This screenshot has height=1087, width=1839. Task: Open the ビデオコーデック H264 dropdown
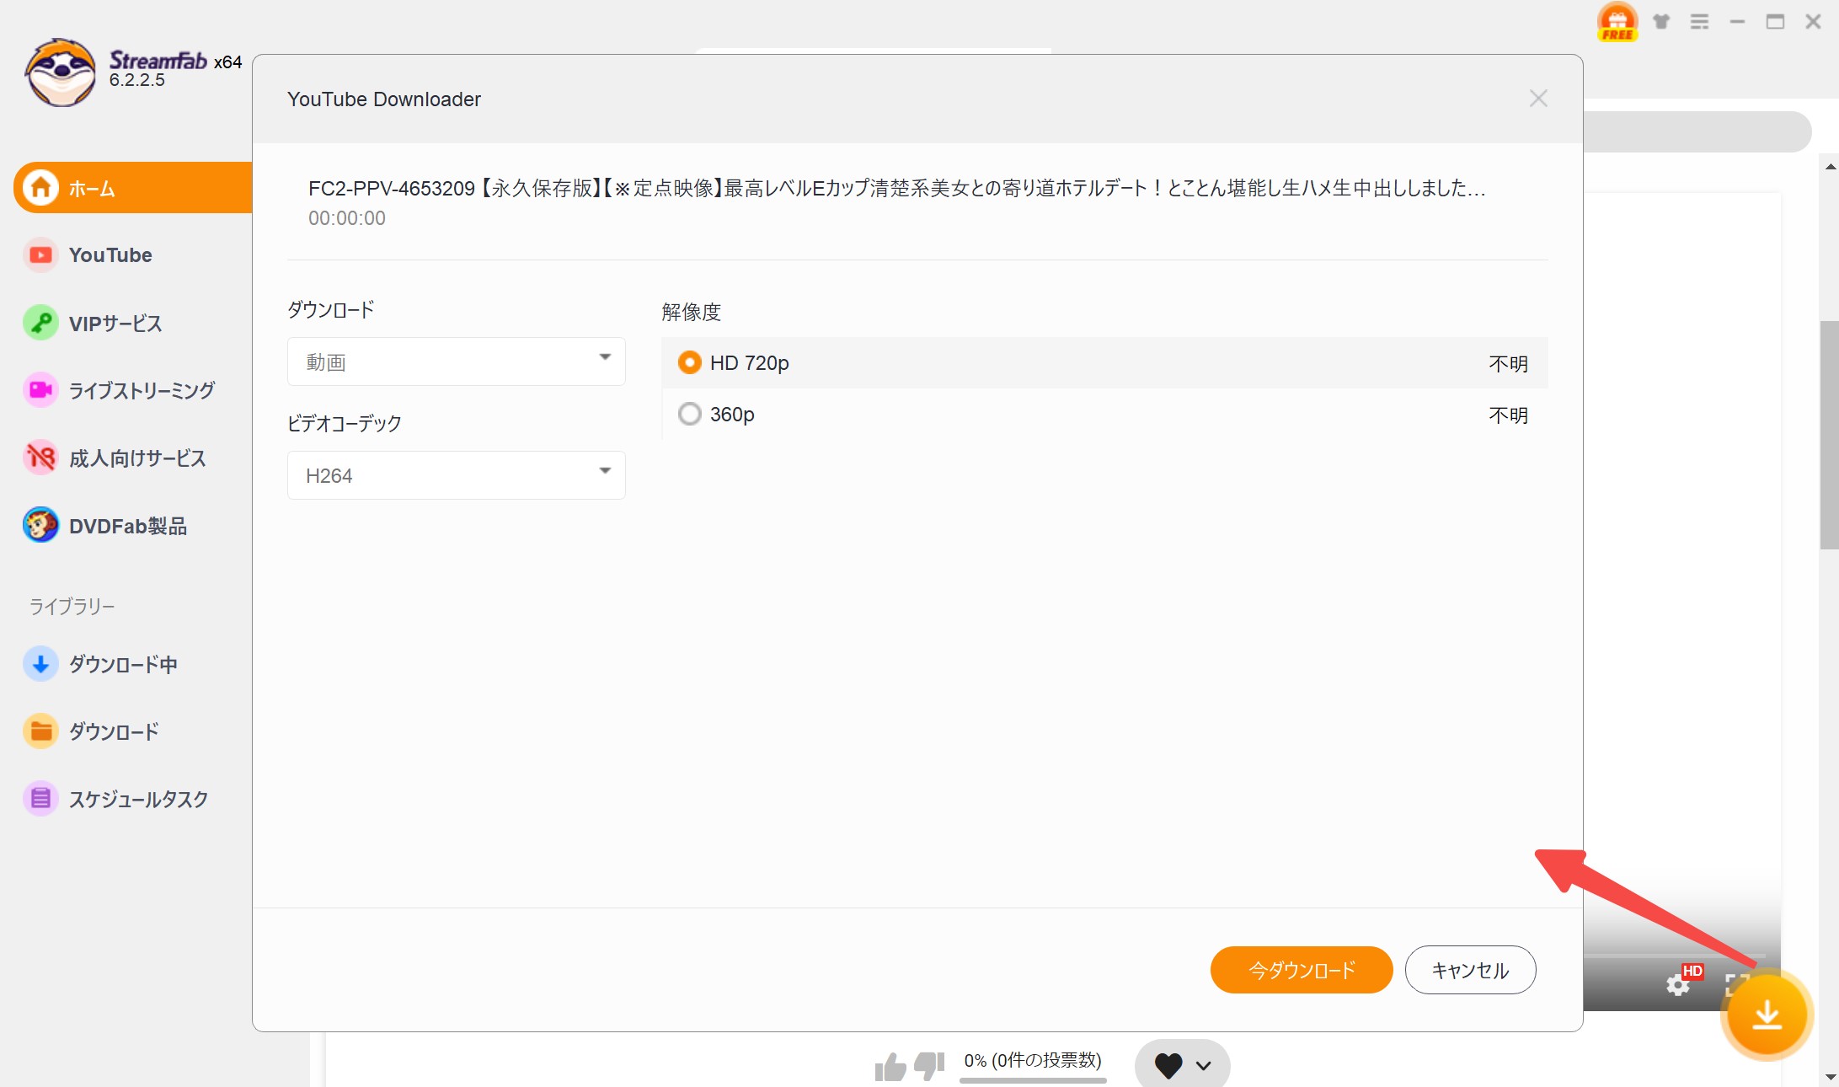455,474
